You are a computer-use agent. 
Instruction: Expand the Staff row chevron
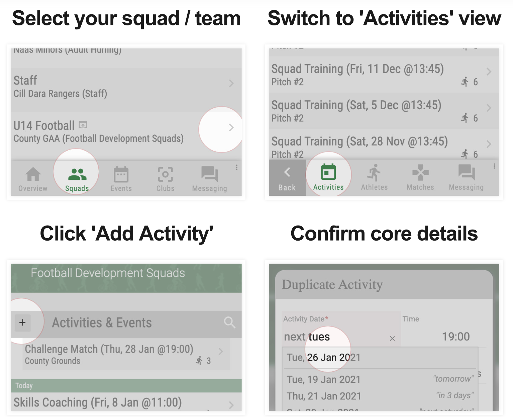coord(231,83)
